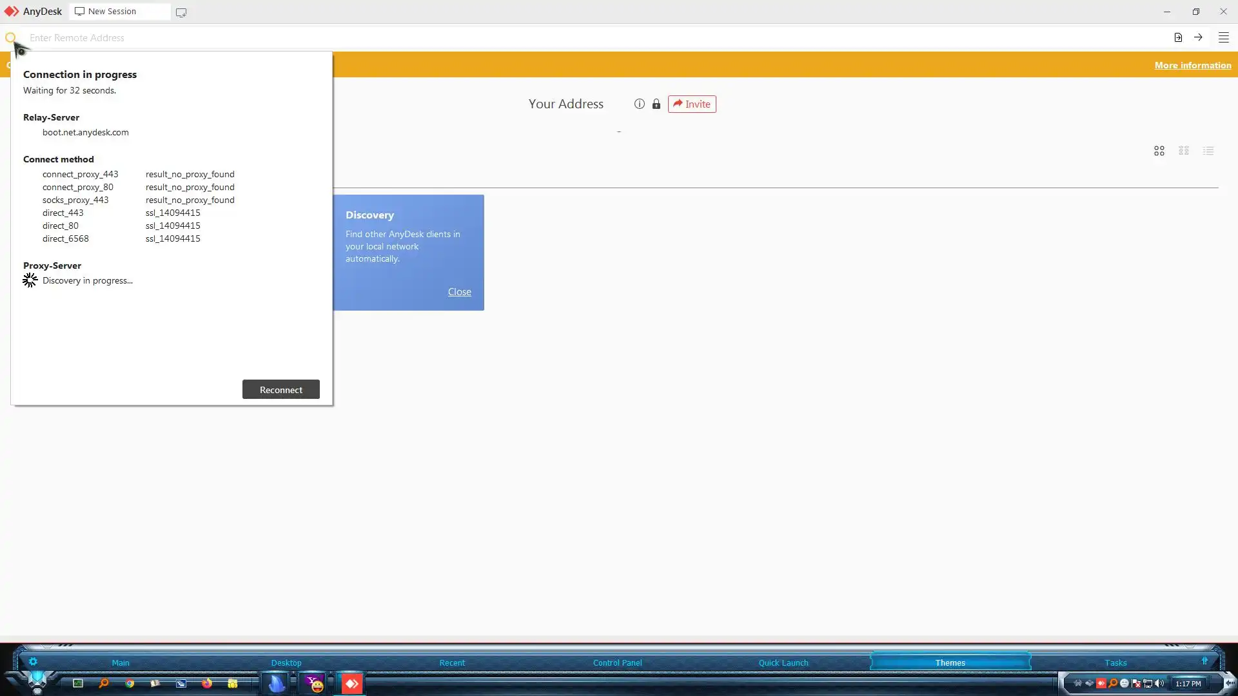Screen dimensions: 1238x696
Task: Click the Reconnect button
Action: click(x=280, y=389)
